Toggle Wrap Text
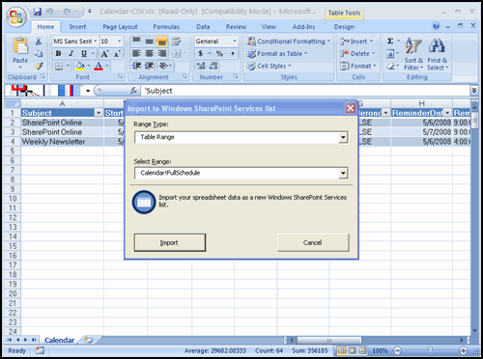Viewport: 483px width, 359px height. pyautogui.click(x=176, y=41)
